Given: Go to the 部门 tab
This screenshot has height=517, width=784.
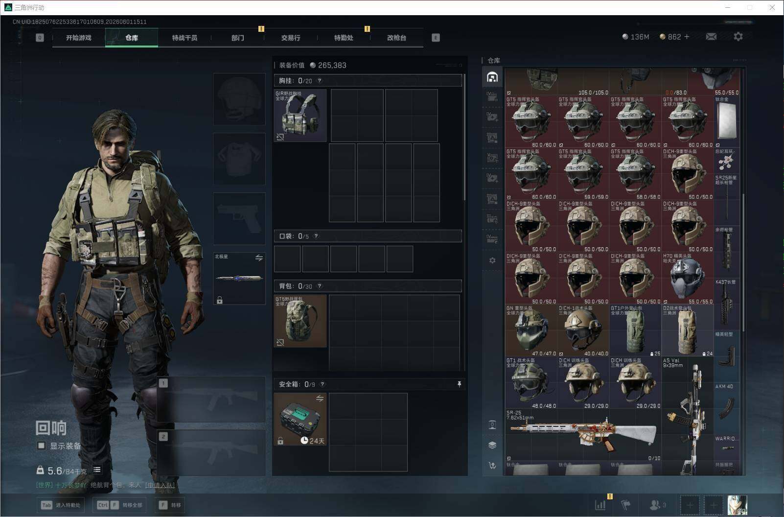Looking at the screenshot, I should click(x=238, y=38).
